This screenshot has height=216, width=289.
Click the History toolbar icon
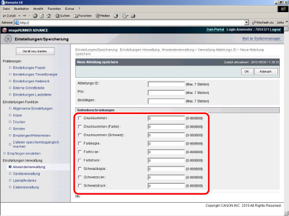[x=116, y=16]
